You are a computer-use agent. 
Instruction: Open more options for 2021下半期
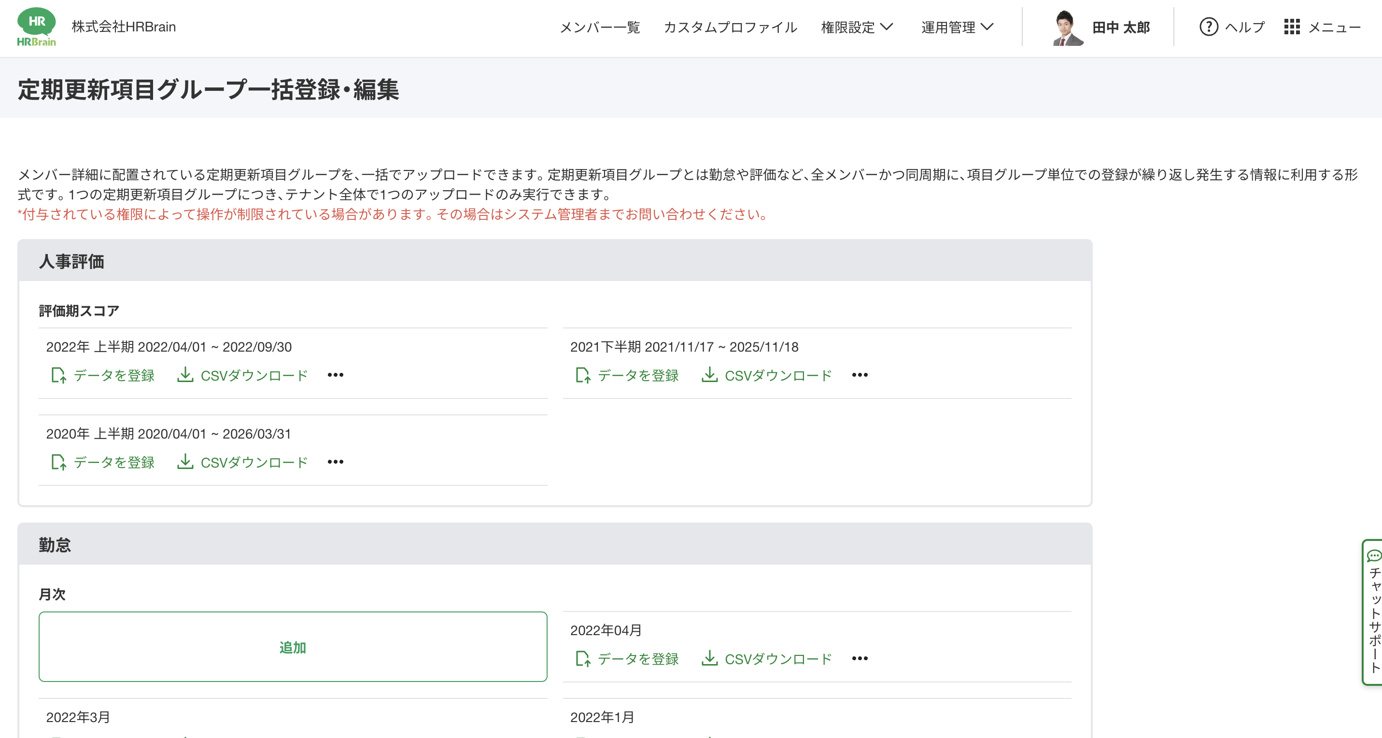tap(860, 375)
